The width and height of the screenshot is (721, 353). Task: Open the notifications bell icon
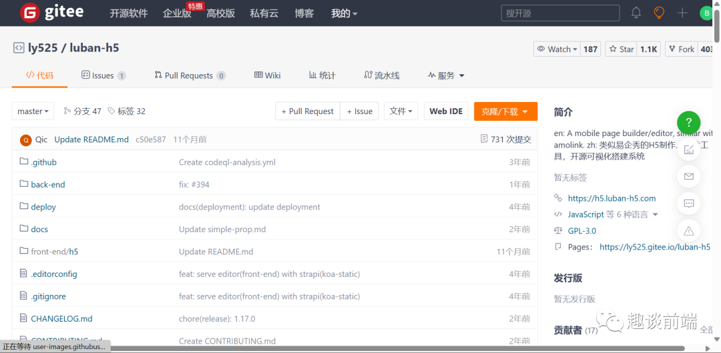click(x=636, y=13)
